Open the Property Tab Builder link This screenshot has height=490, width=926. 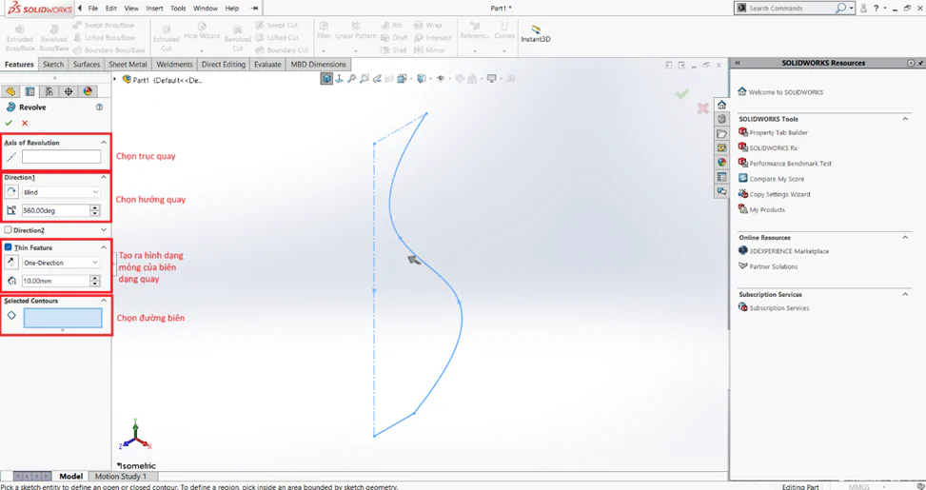(778, 132)
